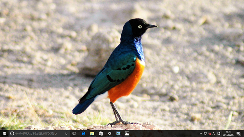The image size is (244, 137).
Task: Click the 2017/02/06 date to open the calendar
Action: coord(228,135)
